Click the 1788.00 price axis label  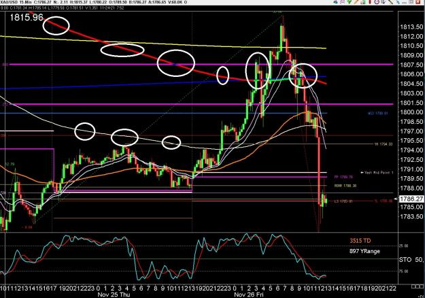click(x=411, y=188)
